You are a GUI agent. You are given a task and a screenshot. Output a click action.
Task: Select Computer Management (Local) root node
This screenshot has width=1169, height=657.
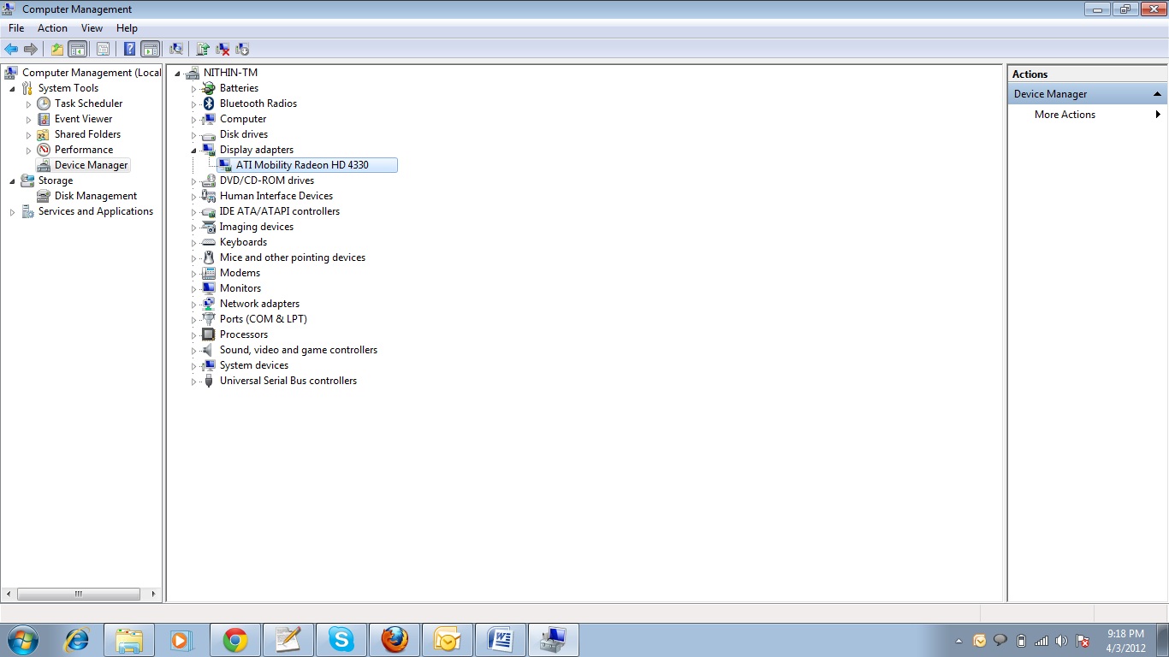click(x=92, y=73)
